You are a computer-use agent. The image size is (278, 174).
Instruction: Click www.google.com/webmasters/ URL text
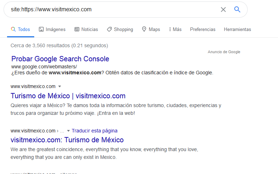[44, 67]
